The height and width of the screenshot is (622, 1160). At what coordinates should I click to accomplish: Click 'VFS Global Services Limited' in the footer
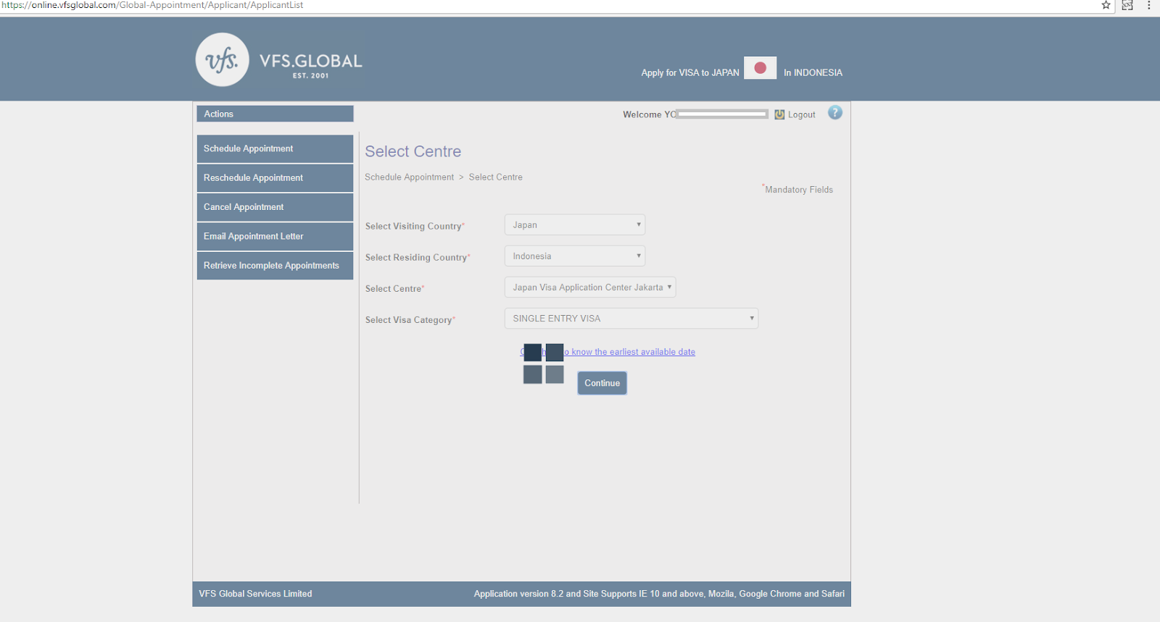(x=256, y=594)
